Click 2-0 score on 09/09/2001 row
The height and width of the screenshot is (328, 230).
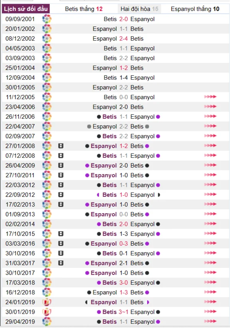(x=123, y=19)
